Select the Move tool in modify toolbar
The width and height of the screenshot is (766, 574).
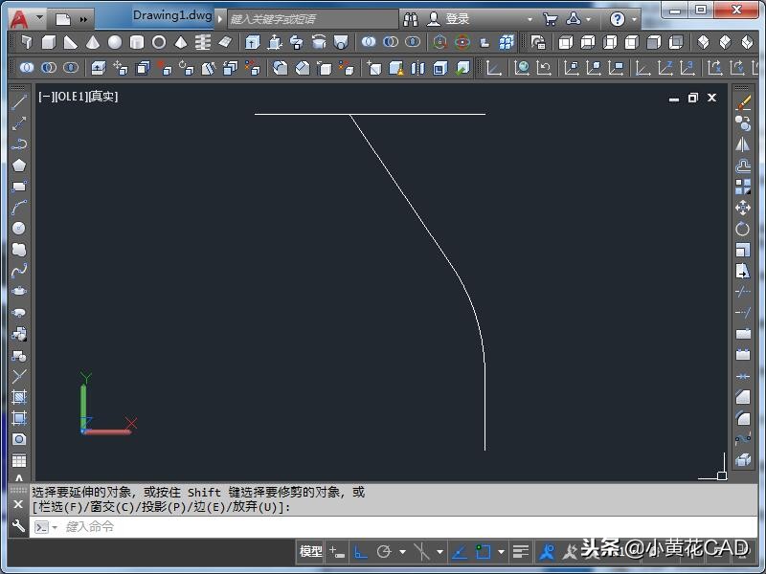pos(743,208)
